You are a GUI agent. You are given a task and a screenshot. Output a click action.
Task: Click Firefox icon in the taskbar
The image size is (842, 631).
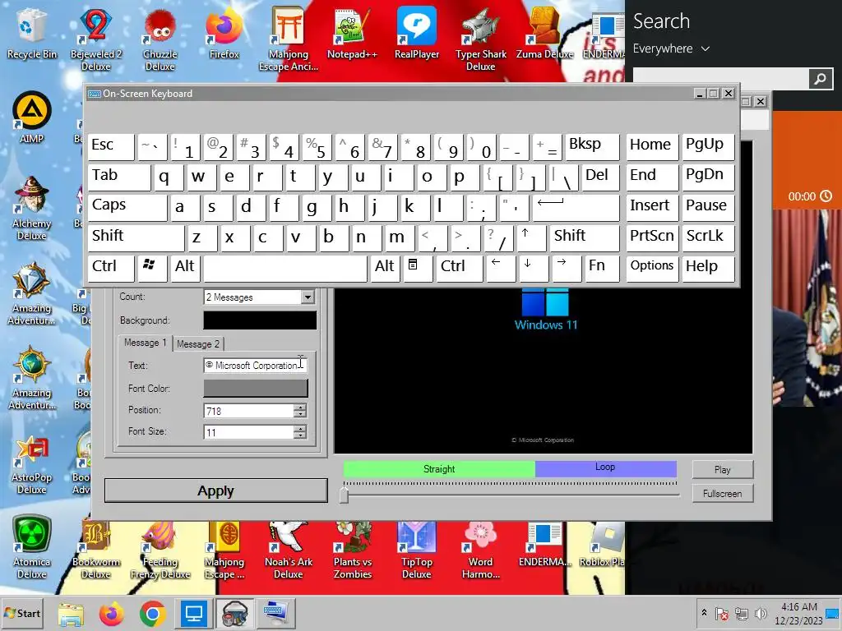111,613
